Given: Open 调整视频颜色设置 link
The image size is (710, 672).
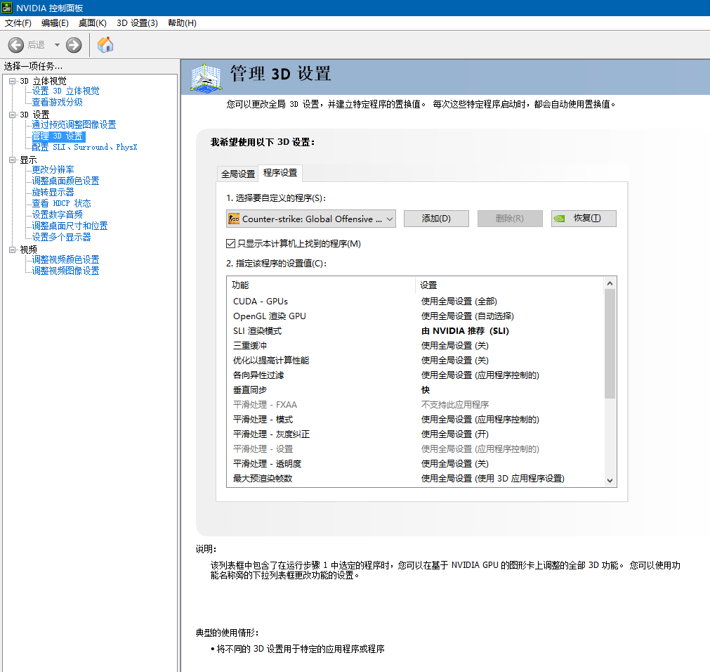Looking at the screenshot, I should click(x=65, y=259).
